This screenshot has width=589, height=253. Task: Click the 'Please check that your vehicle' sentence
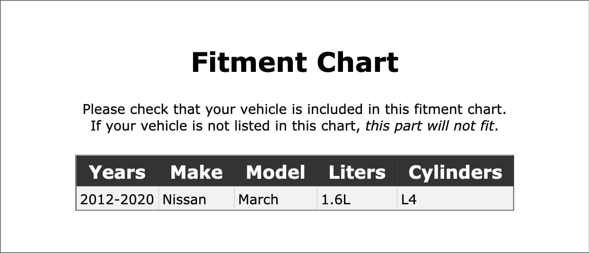[294, 109]
